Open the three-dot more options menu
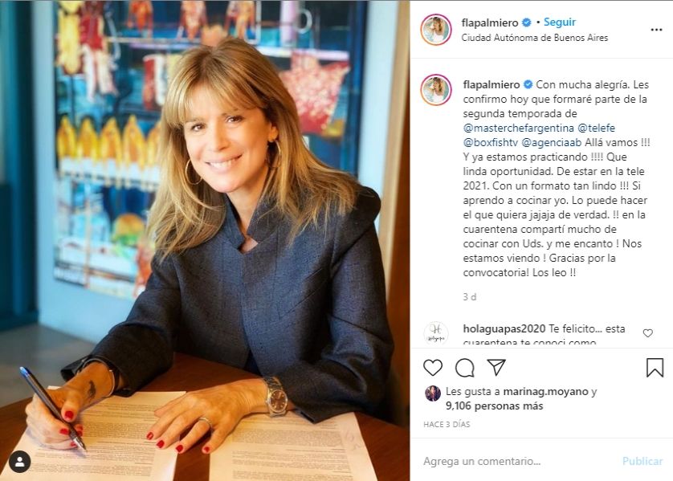The height and width of the screenshot is (481, 673). click(656, 30)
